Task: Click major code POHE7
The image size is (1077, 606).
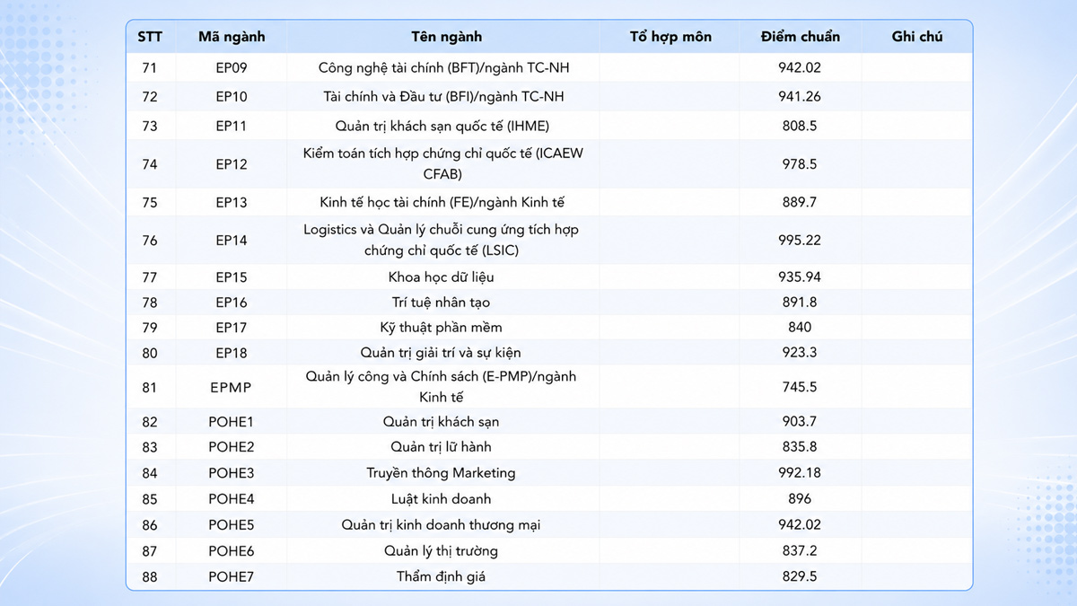Action: tap(232, 576)
